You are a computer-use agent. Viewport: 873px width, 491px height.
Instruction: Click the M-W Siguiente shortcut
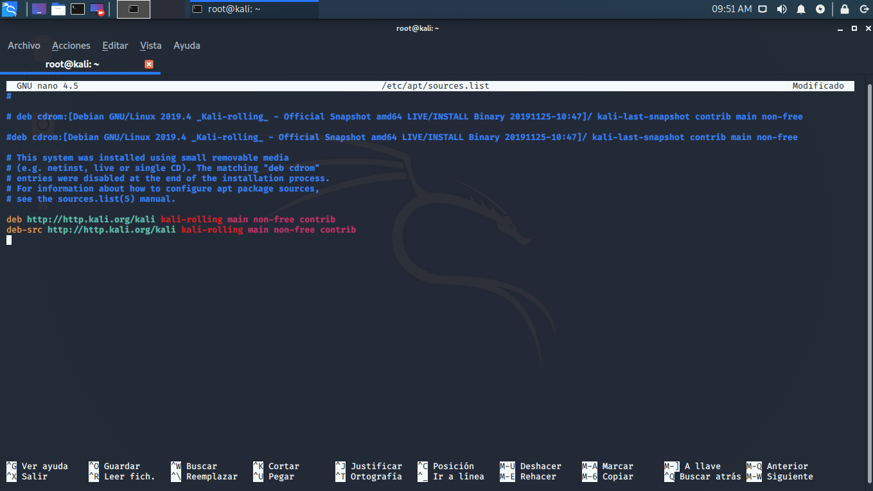(x=780, y=477)
